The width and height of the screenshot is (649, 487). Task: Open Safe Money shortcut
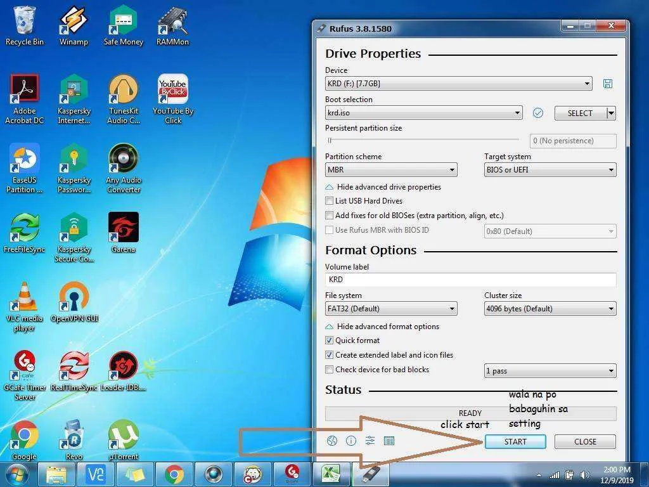pyautogui.click(x=124, y=25)
